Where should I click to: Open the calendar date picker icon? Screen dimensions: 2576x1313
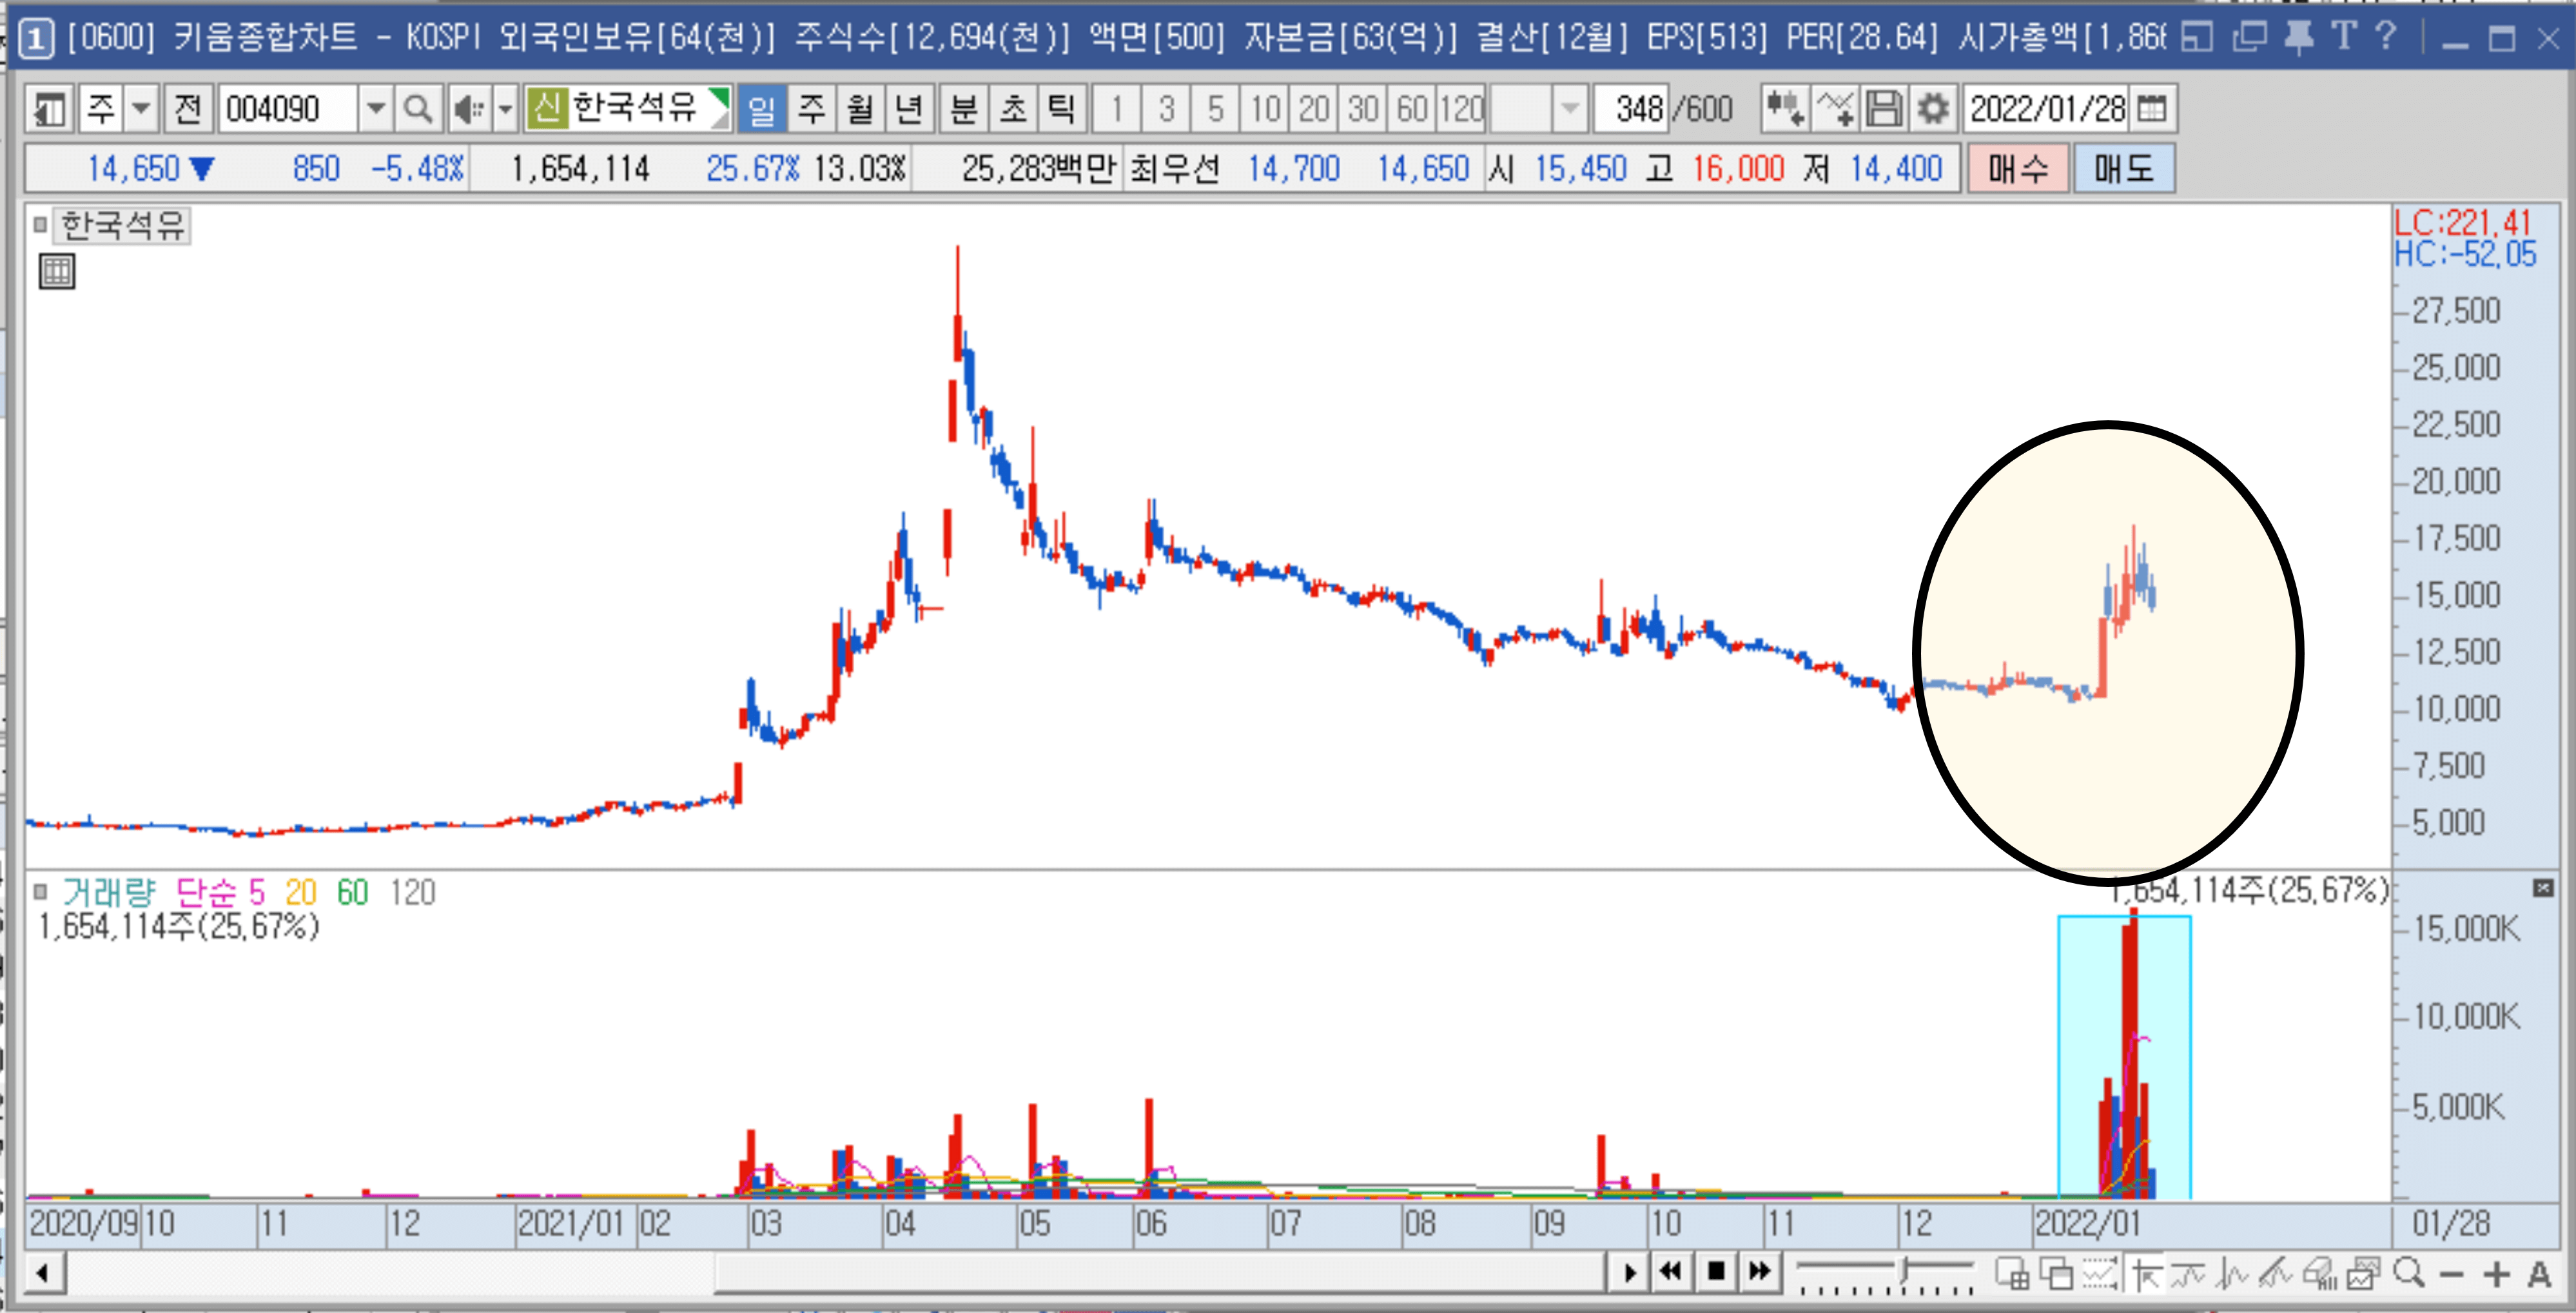click(x=2152, y=108)
